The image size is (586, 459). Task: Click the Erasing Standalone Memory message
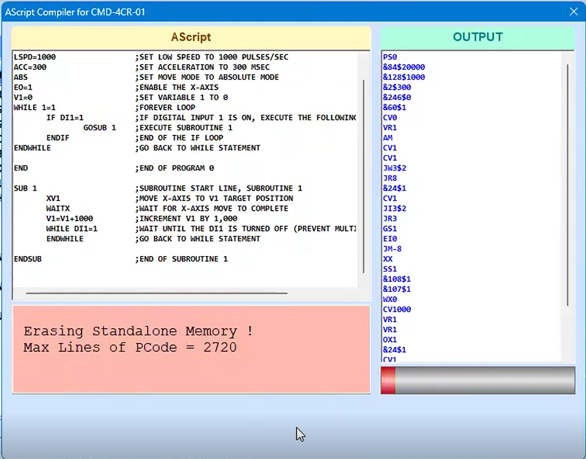click(x=139, y=331)
